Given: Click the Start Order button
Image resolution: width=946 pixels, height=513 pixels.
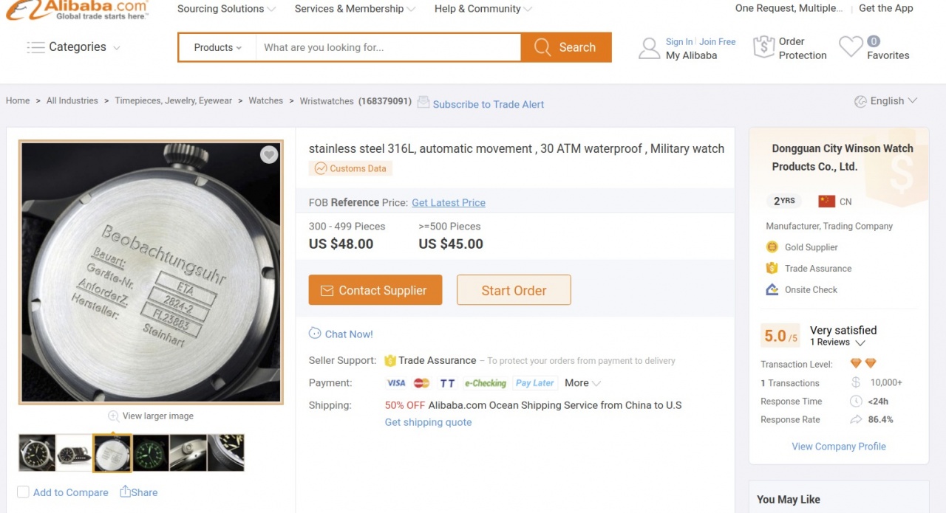Looking at the screenshot, I should [514, 290].
